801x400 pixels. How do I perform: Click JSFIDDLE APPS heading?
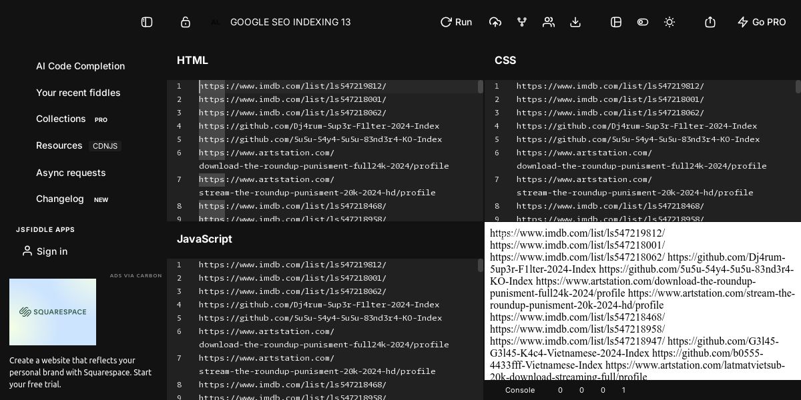click(x=45, y=229)
